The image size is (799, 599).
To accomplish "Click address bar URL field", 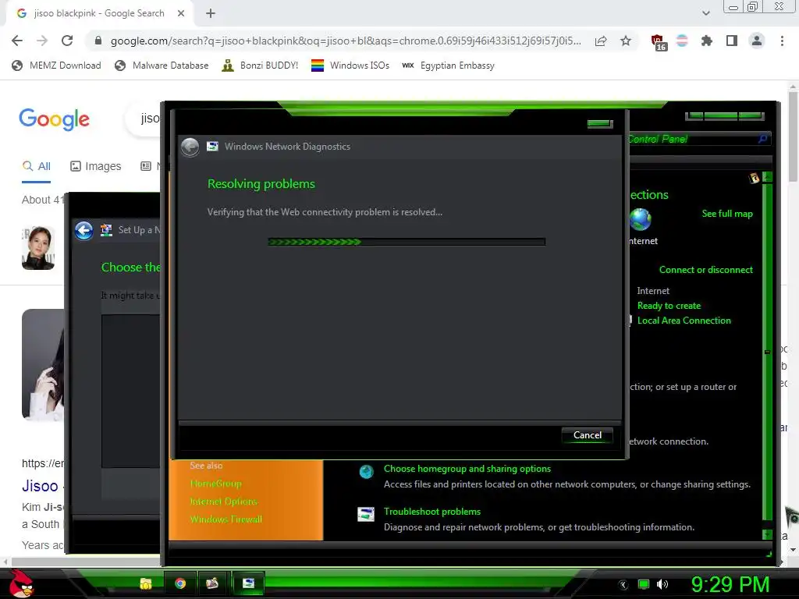I will (345, 41).
